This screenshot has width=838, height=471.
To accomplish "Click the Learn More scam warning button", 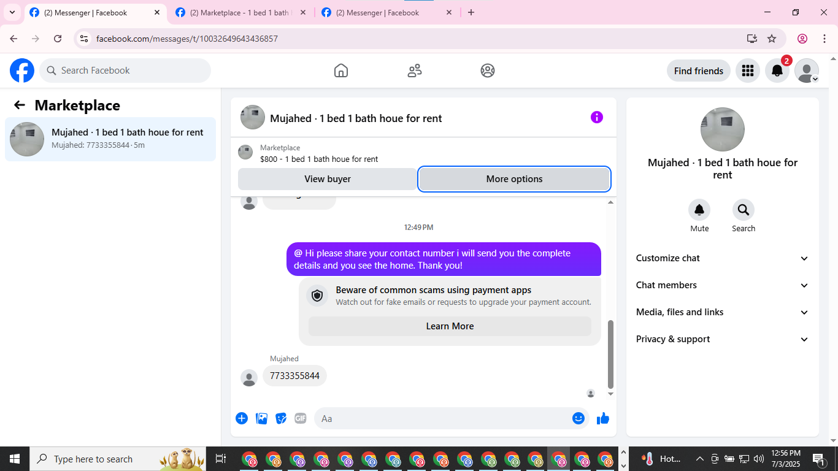I will click(x=450, y=326).
